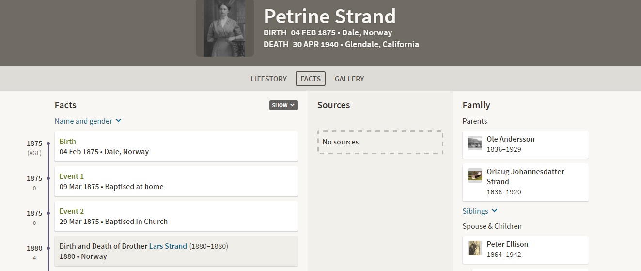Click the No sources placeholder box
This screenshot has width=641, height=271.
pos(380,142)
